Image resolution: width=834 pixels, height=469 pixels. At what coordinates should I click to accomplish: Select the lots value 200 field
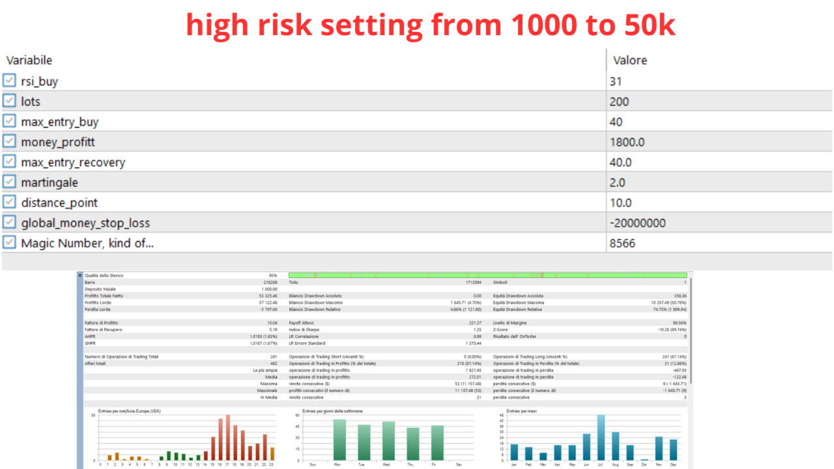(719, 101)
